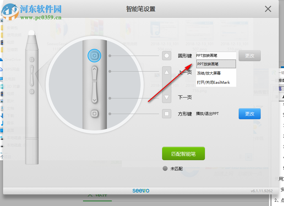Click the 智能笔设置 dialog title
The height and width of the screenshot is (206, 284).
point(141,9)
